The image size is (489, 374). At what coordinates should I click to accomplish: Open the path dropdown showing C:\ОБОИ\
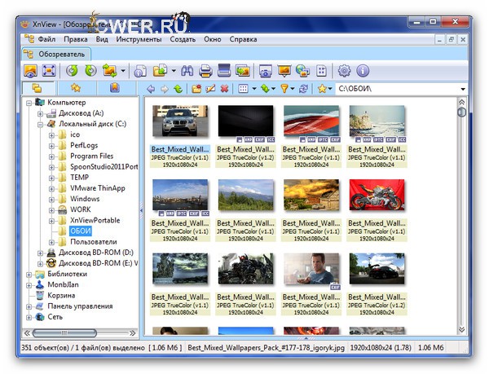click(x=462, y=88)
